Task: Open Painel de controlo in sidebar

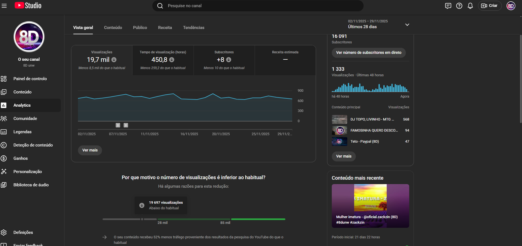Action: 30,79
